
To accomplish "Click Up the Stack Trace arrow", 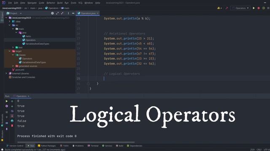I will click(x=12, y=102).
